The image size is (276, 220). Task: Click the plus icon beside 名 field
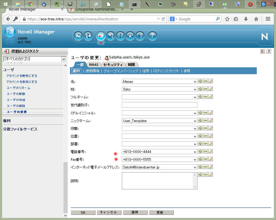pos(200,81)
